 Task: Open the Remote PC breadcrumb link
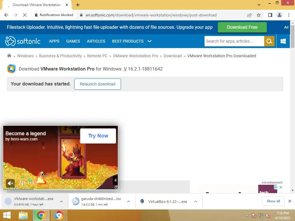(x=97, y=56)
